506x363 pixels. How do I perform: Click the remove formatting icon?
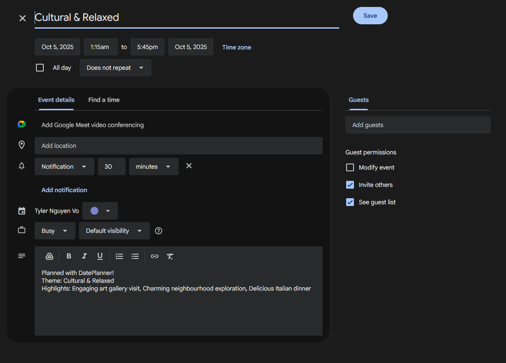[170, 256]
